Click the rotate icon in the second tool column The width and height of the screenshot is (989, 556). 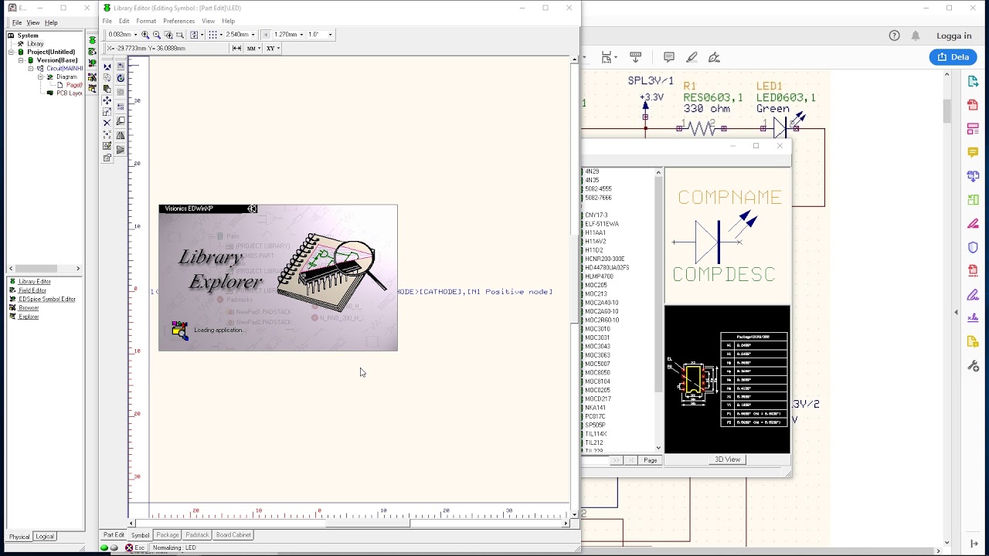click(121, 78)
